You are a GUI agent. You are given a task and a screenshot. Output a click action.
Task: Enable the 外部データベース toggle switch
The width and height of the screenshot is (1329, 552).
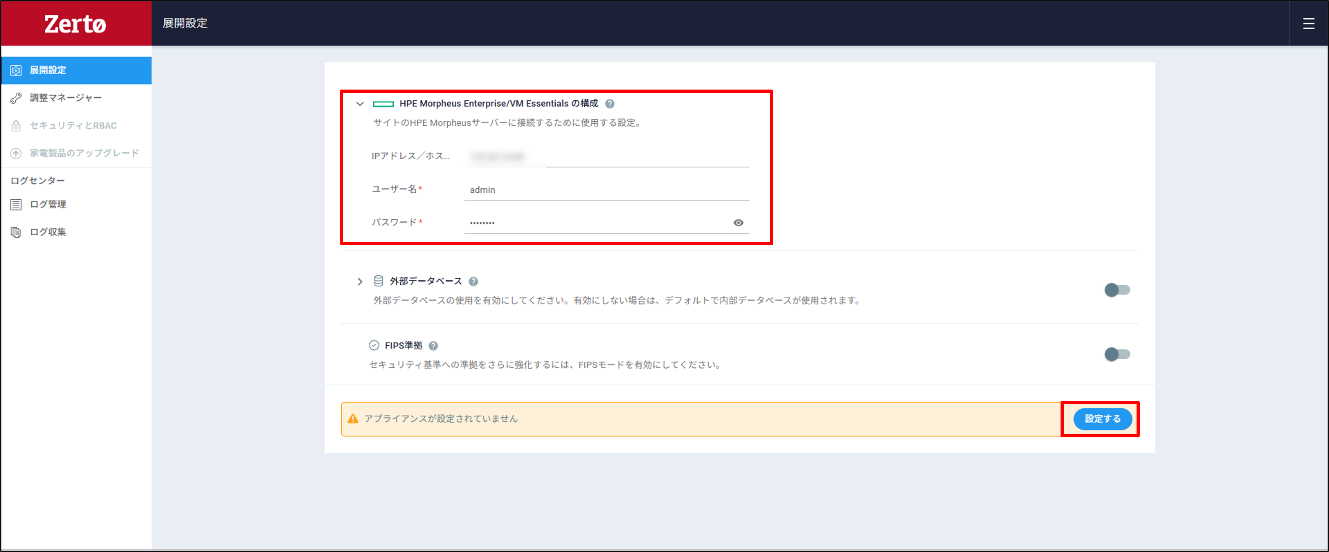tap(1117, 290)
